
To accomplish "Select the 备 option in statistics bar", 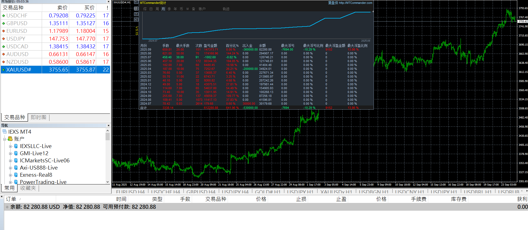I will (x=194, y=9).
